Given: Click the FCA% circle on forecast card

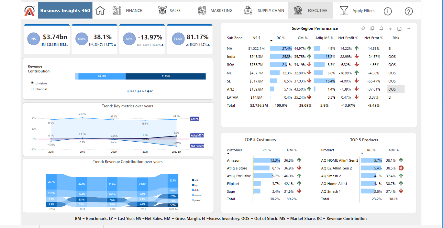Looking at the screenshot, I should 179,39.
